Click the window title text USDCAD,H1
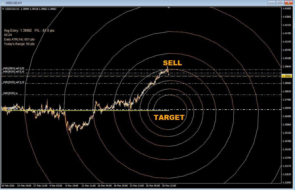The width and height of the screenshot is (295, 190). click(x=14, y=3)
